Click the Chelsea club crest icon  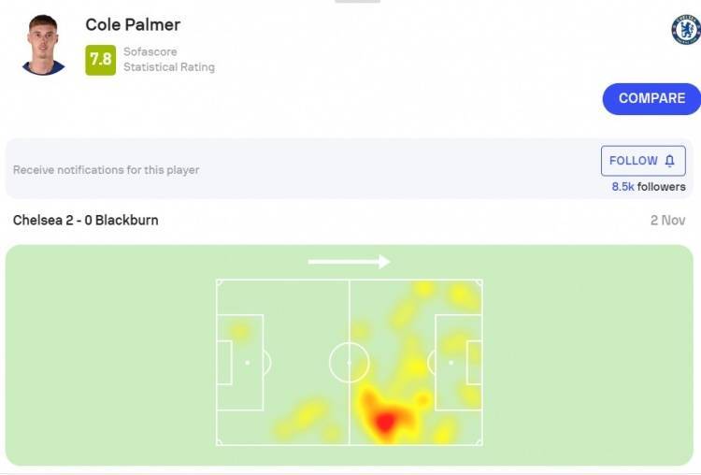(x=686, y=30)
